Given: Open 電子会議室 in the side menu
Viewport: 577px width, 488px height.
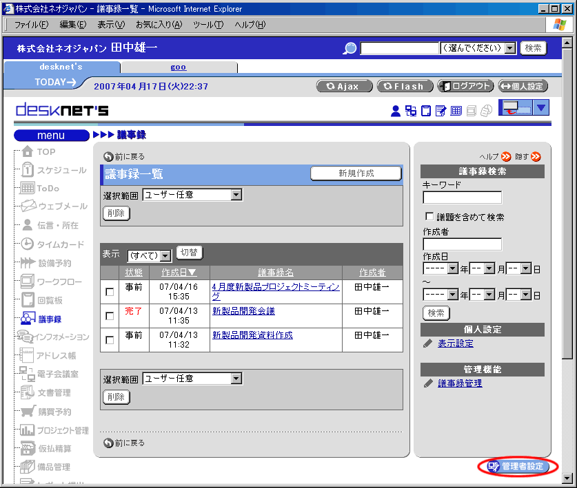Looking at the screenshot, I should point(48,374).
